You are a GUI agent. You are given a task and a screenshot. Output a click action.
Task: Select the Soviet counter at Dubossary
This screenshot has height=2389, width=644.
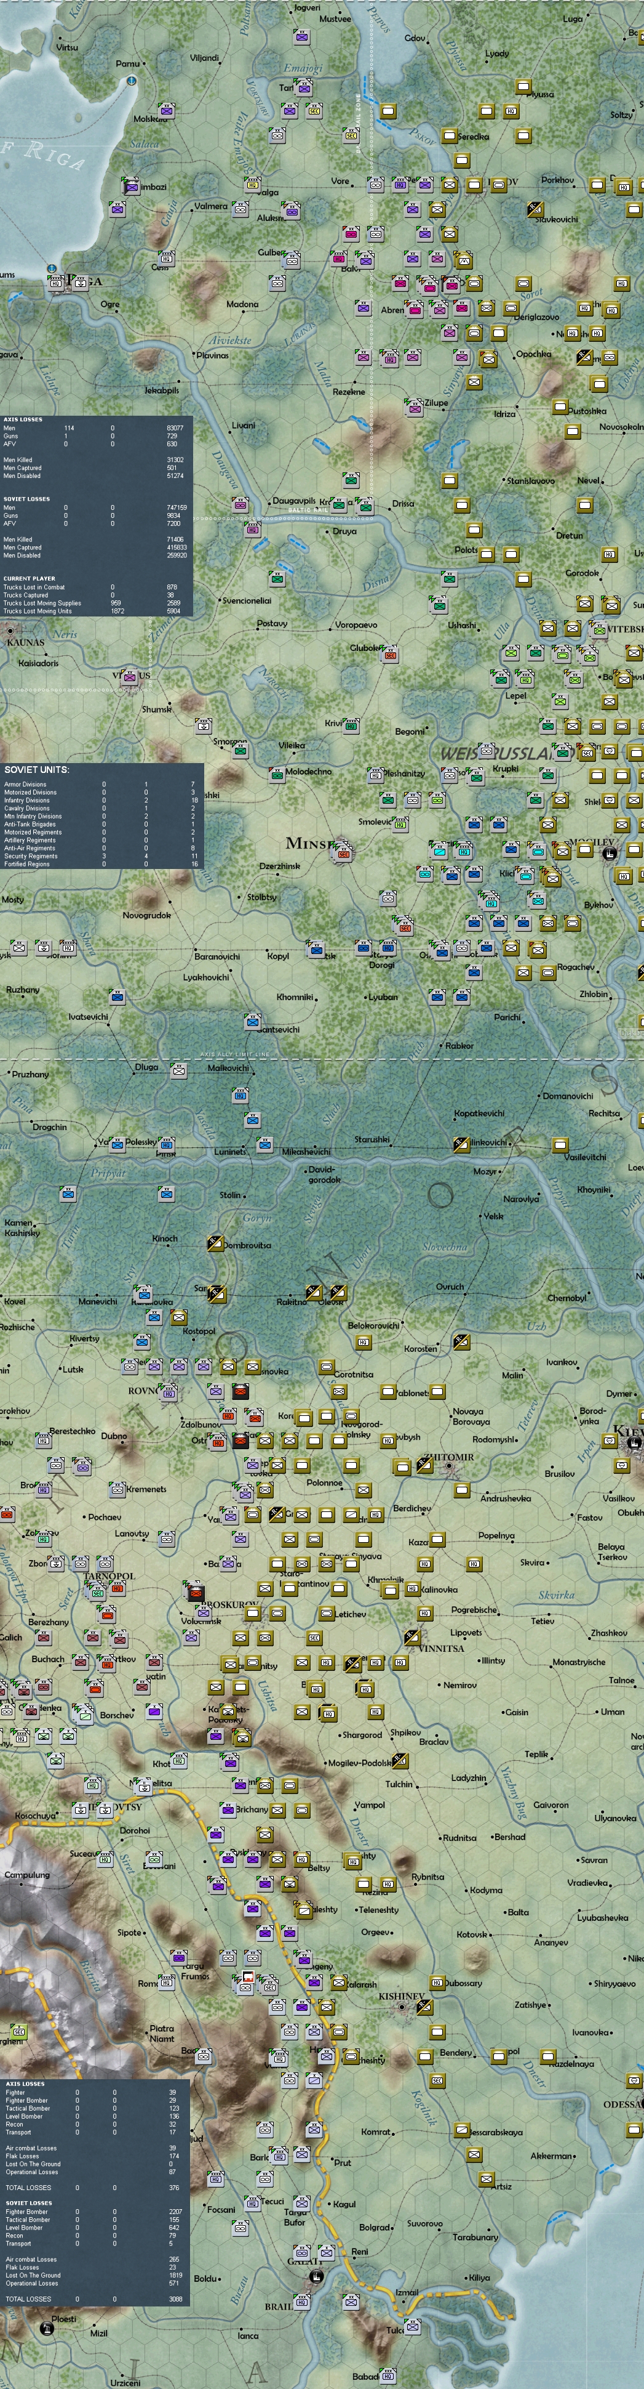[x=437, y=1983]
